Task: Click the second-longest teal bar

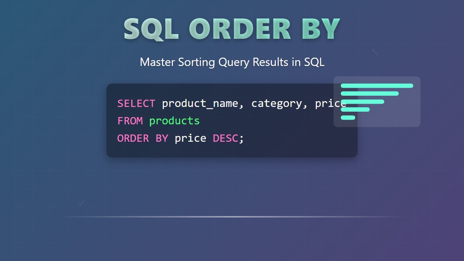Action: (370, 94)
